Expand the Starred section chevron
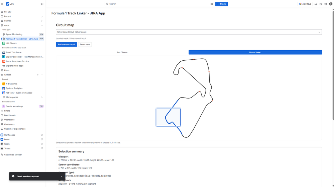 [x=42, y=21]
